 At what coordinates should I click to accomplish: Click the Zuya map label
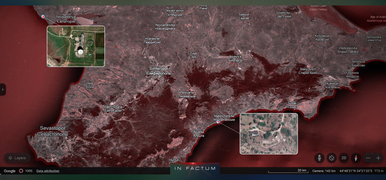193,55
